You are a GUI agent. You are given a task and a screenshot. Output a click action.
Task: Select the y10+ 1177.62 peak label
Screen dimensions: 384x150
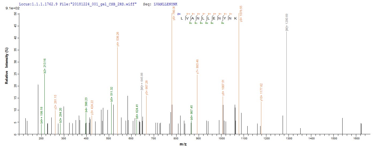click(x=262, y=92)
